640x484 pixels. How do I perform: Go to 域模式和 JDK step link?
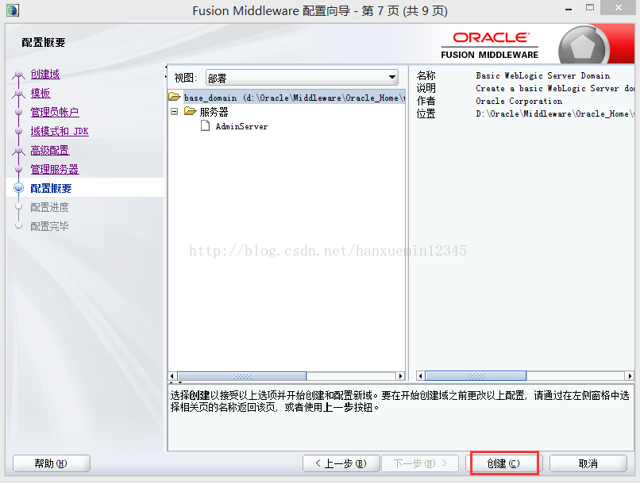coord(60,131)
